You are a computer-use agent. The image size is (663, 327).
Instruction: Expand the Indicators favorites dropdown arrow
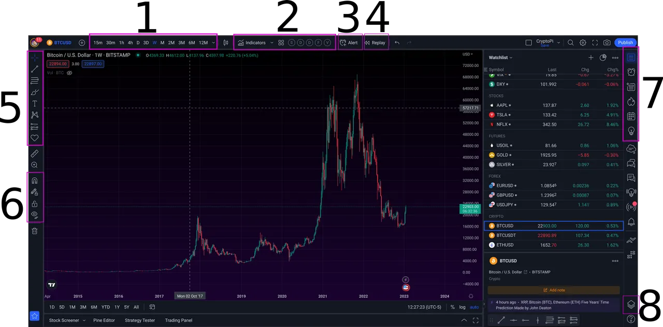point(271,42)
